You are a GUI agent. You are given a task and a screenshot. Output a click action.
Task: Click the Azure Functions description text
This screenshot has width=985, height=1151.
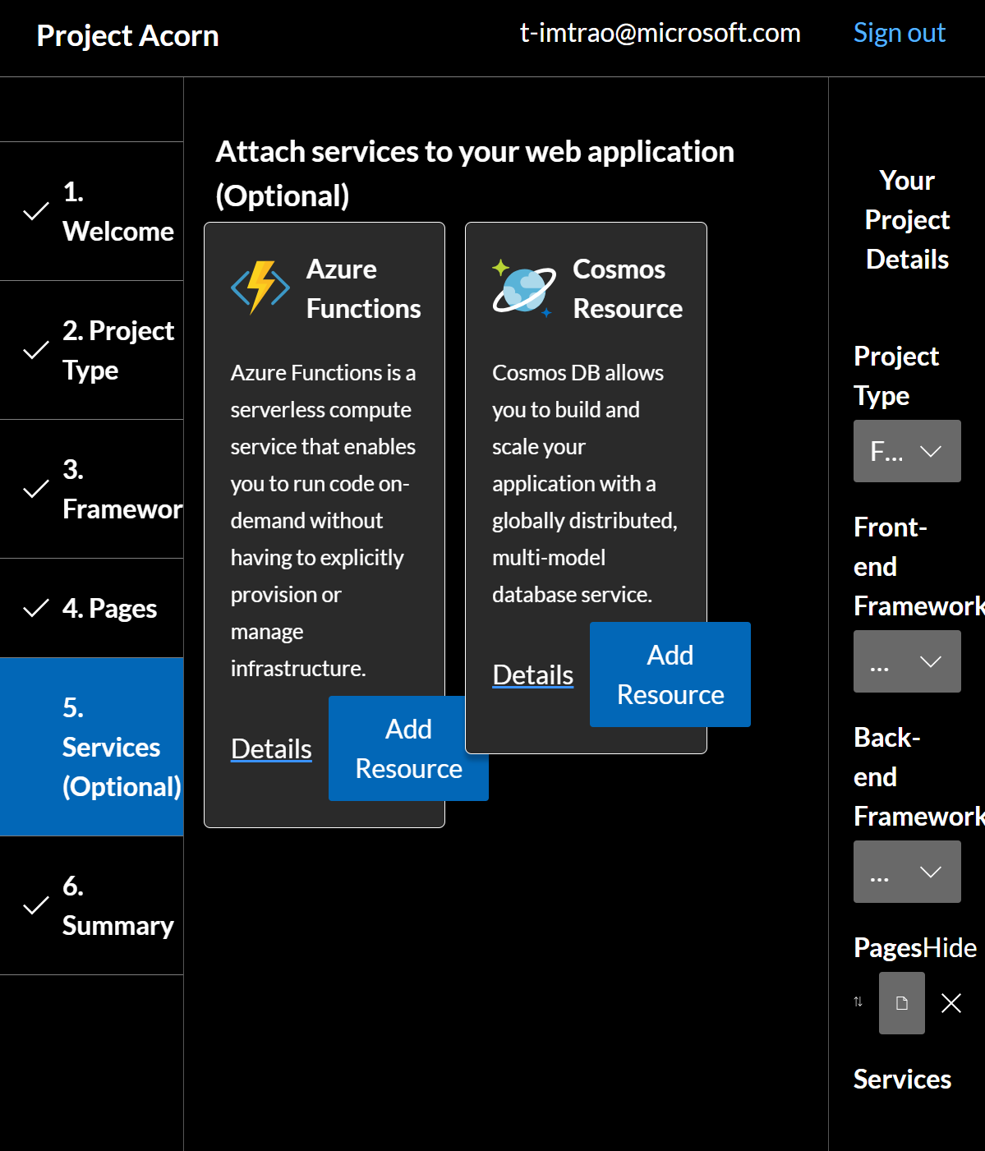coord(324,520)
